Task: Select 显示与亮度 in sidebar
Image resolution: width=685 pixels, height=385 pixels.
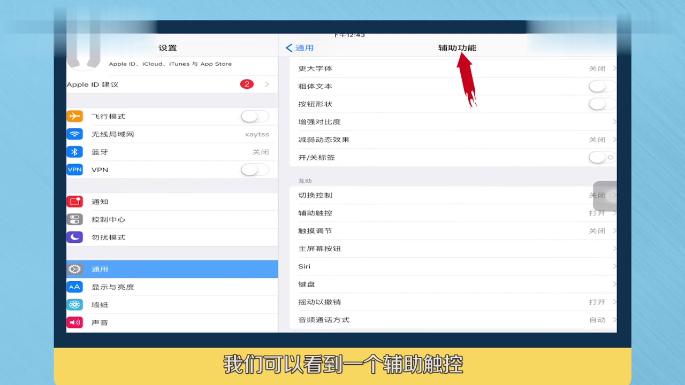Action: [x=172, y=287]
